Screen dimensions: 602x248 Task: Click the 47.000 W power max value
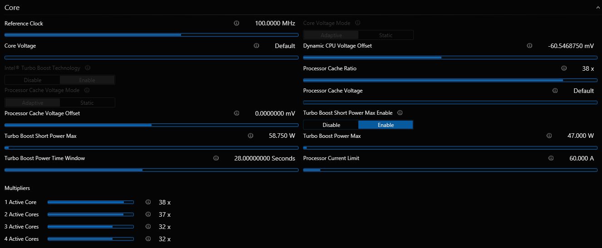pyautogui.click(x=581, y=136)
